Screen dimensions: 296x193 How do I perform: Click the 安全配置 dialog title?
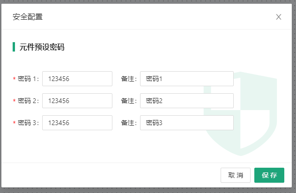(x=28, y=17)
